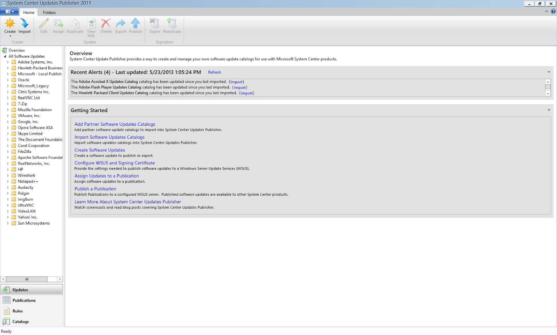Screen dimensions: 557x335
Task: Switch to the Folders tab
Action: [49, 12]
